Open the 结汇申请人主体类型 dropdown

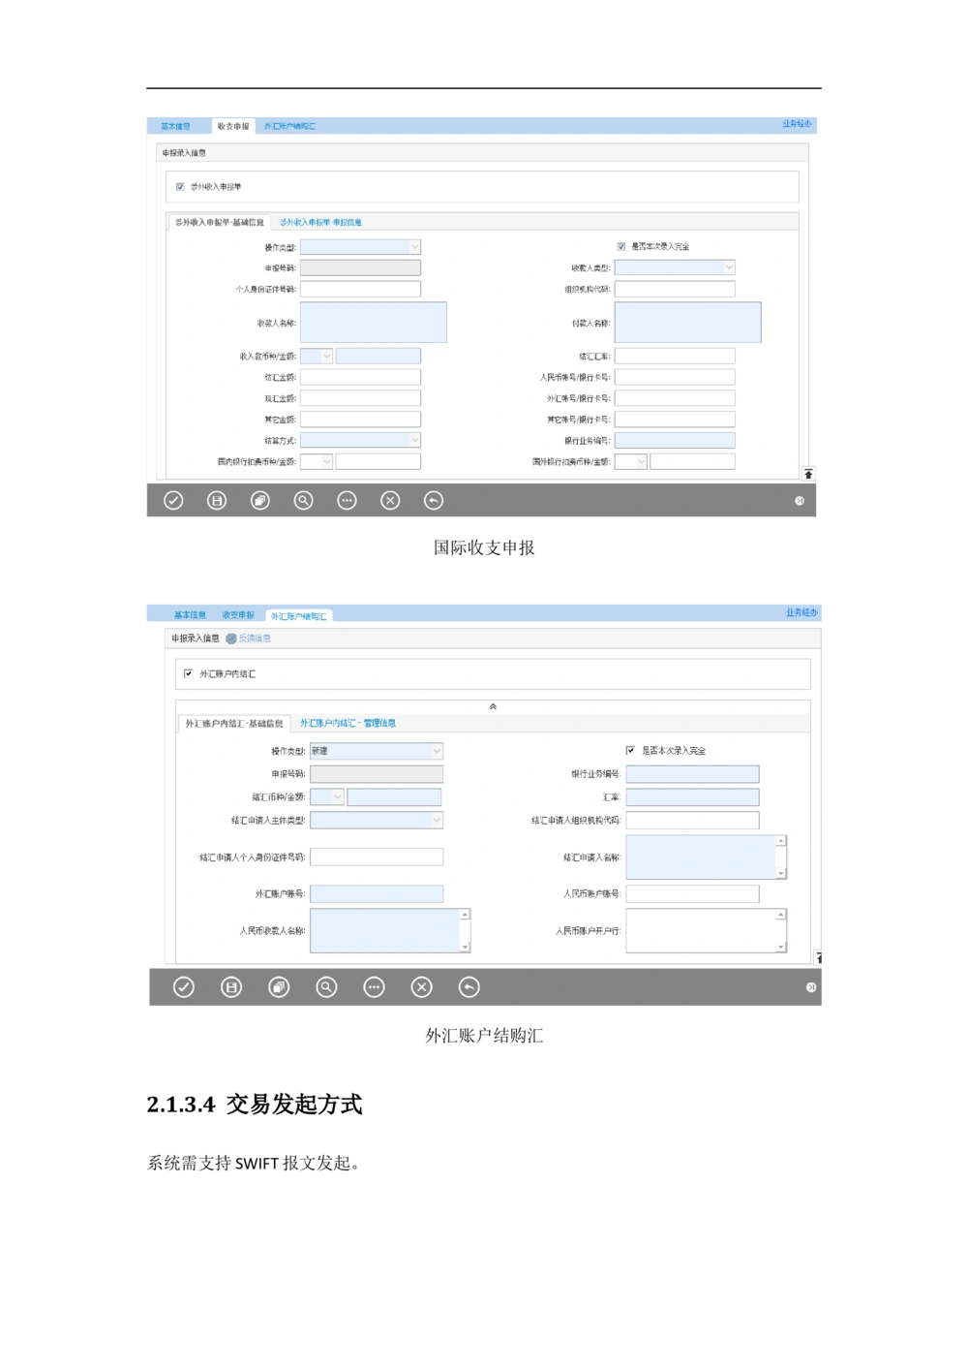pyautogui.click(x=437, y=821)
